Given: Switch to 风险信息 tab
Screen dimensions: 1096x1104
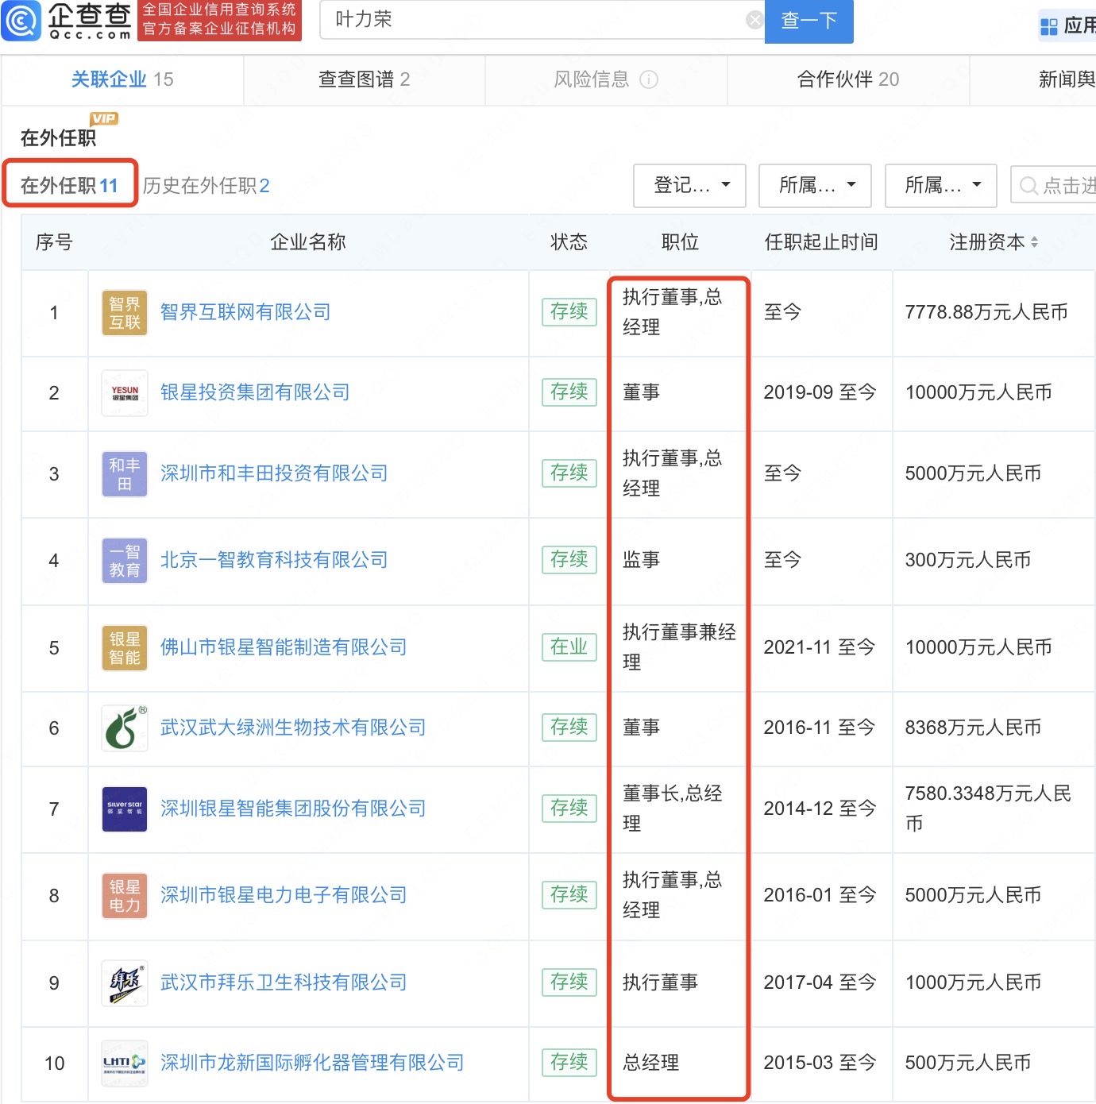Looking at the screenshot, I should [606, 79].
